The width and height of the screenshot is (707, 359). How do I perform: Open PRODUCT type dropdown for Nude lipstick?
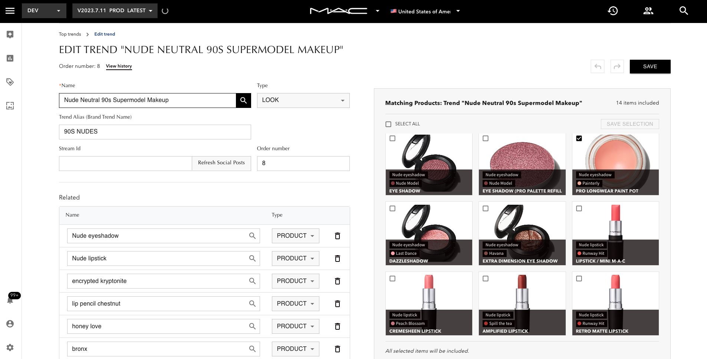tap(296, 258)
